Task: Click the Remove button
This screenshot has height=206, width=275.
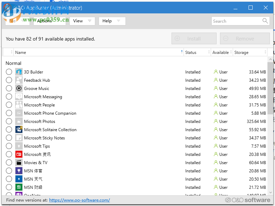Action: pos(245,39)
